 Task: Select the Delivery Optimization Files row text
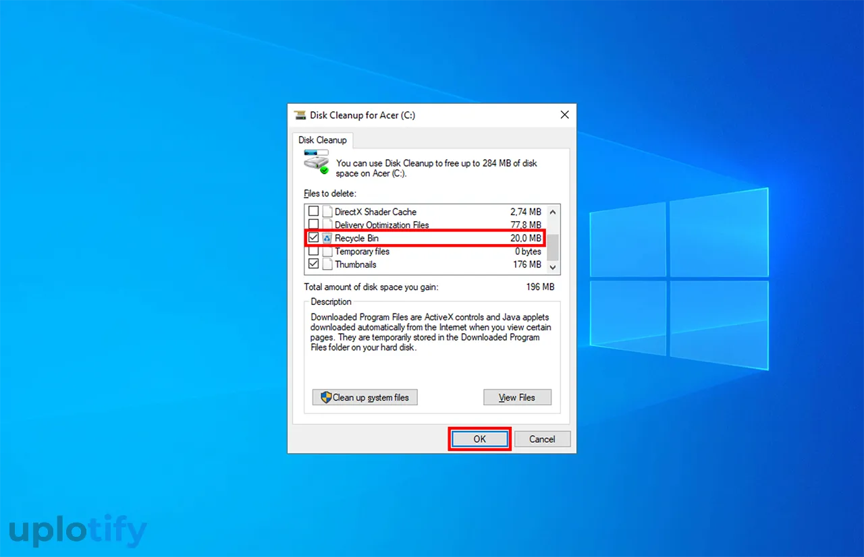pos(382,225)
